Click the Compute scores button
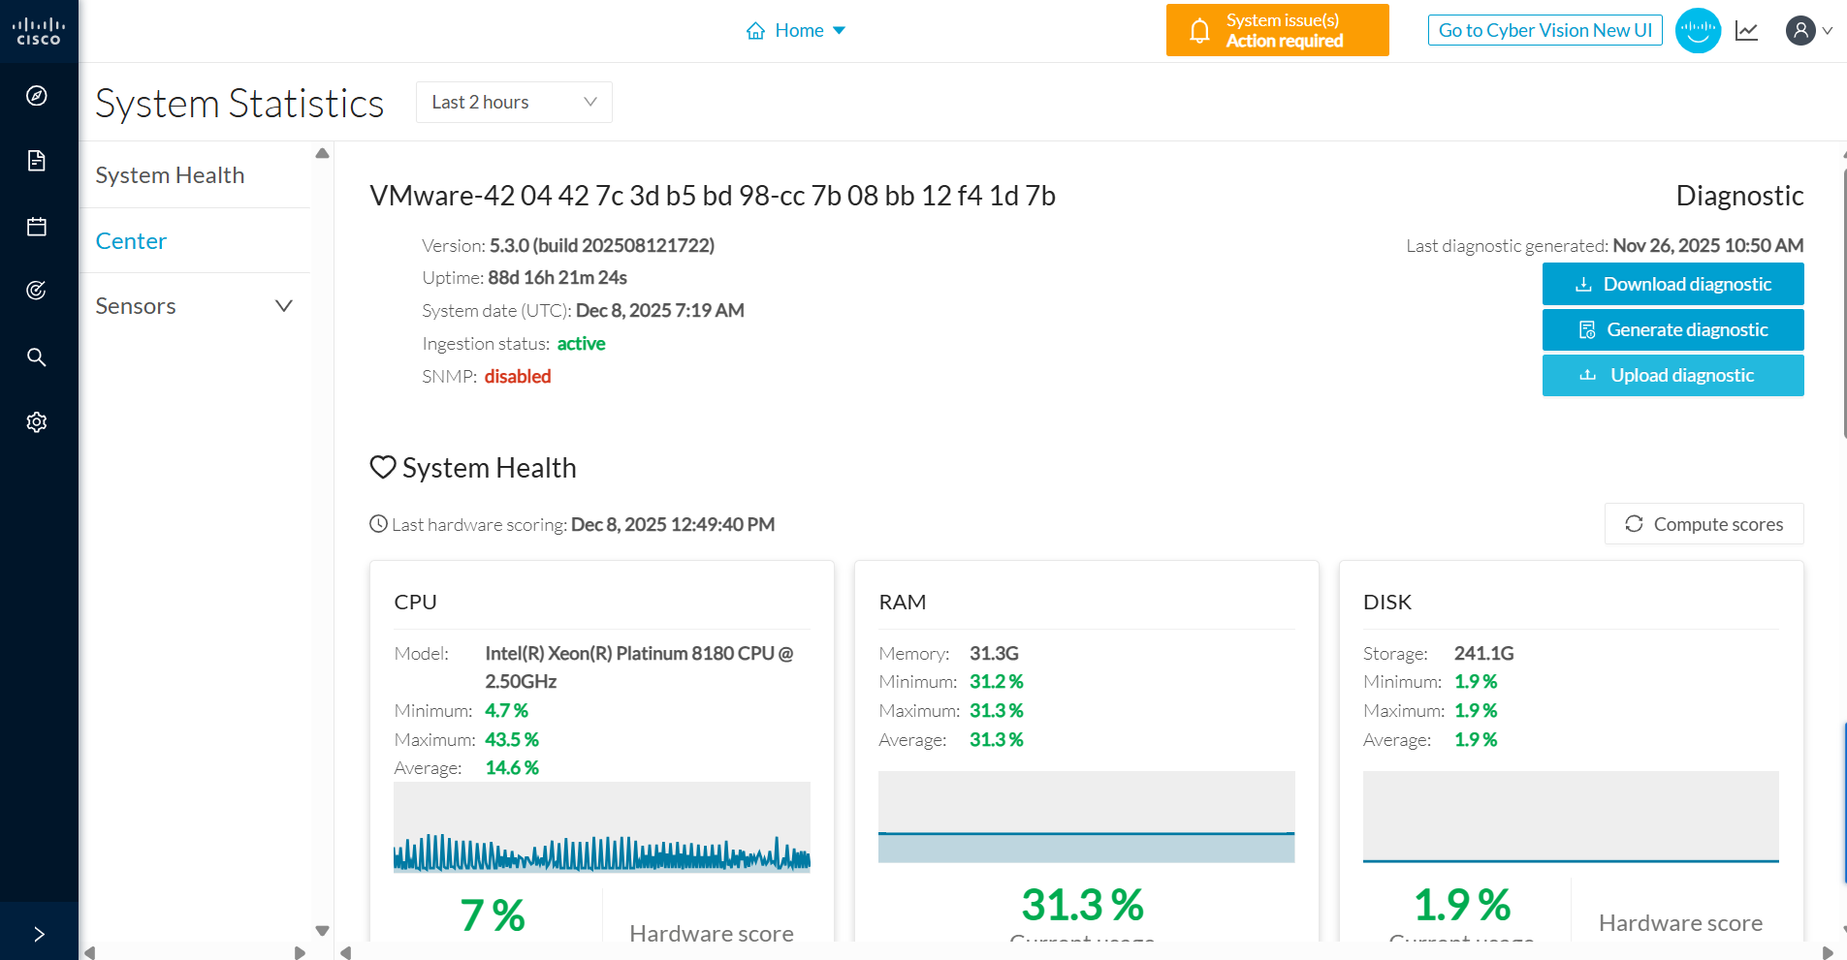 click(x=1704, y=524)
